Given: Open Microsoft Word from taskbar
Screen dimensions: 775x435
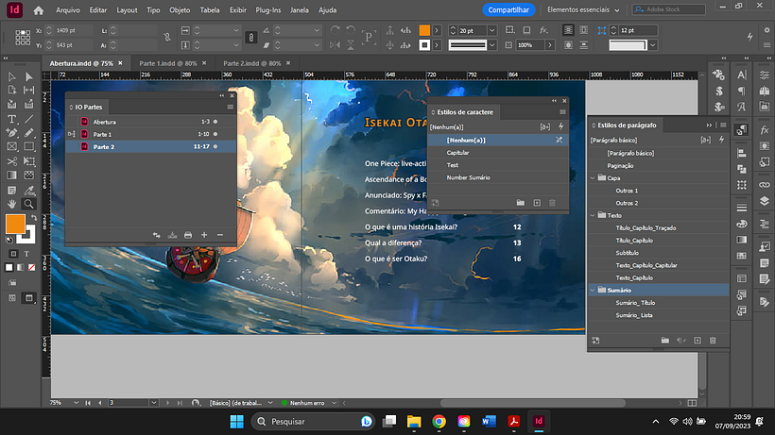Looking at the screenshot, I should pos(489,421).
